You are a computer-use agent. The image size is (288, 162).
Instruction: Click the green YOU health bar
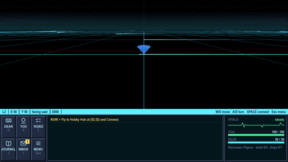[x=256, y=135]
